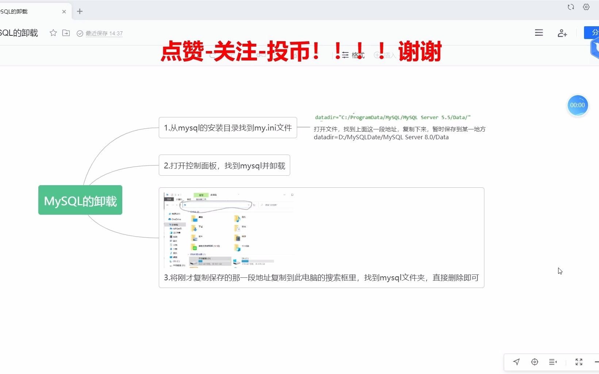
Task: Open the settings gear icon
Action: click(x=586, y=7)
